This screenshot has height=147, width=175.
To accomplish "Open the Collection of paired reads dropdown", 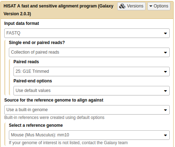I will coord(89,52).
